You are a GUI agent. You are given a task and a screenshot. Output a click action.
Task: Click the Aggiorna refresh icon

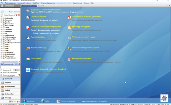tap(24, 101)
